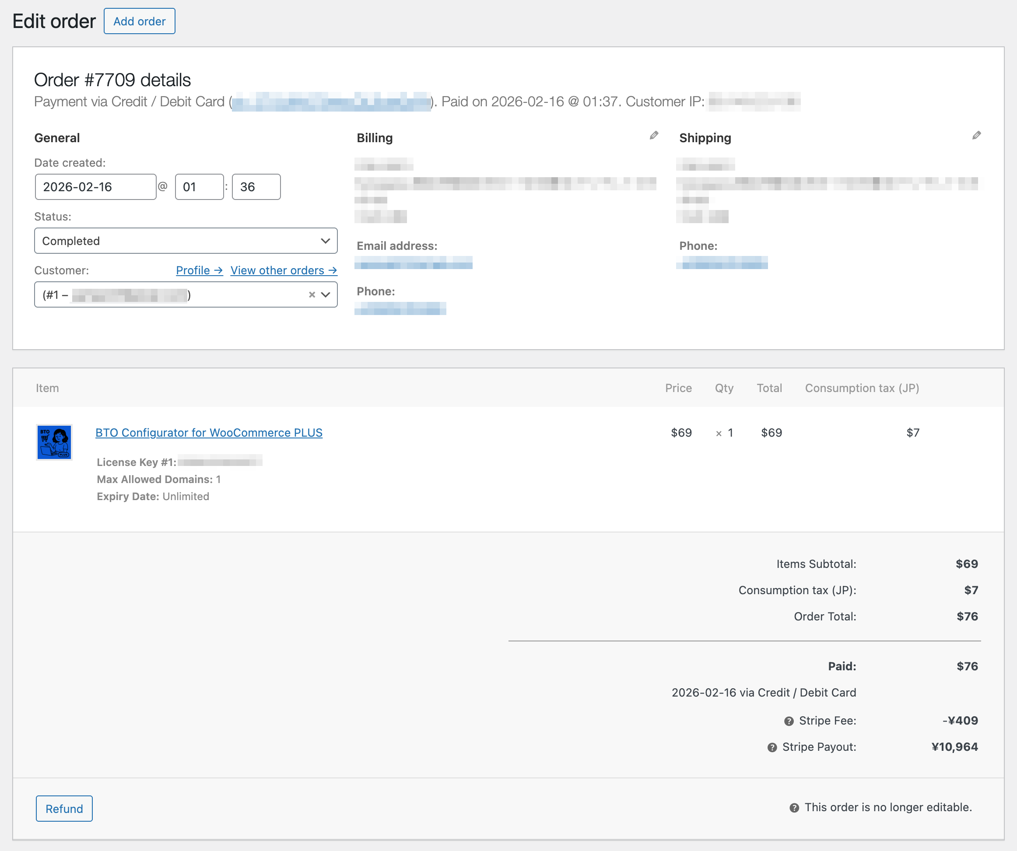Open the customer Profile link

click(x=199, y=270)
